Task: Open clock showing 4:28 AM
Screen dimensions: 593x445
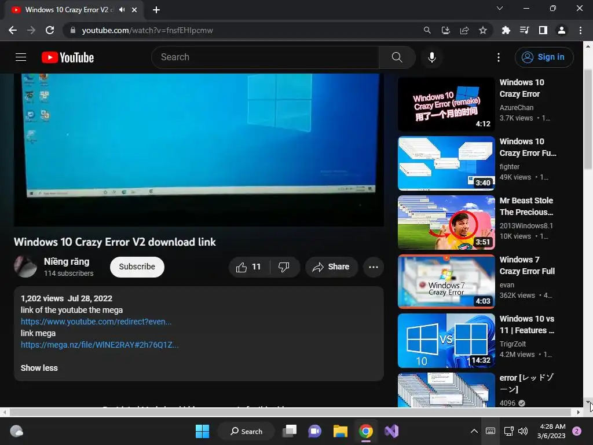Action: [x=551, y=431]
